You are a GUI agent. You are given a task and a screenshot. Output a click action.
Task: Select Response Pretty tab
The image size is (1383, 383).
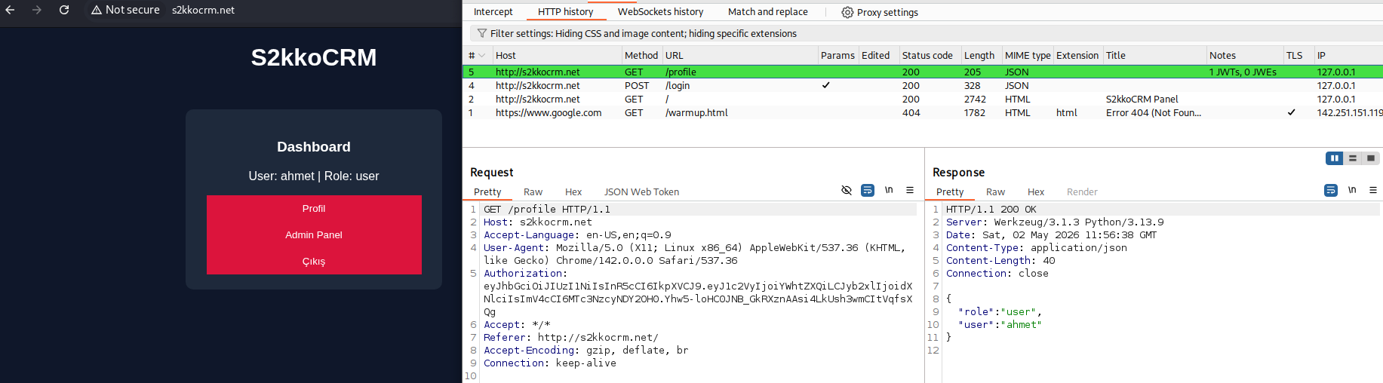(950, 192)
